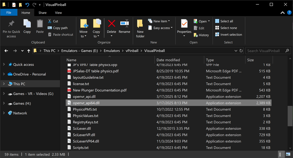Click the Copy icon in Clipboard group
This screenshot has width=293, height=158.
pos(27,24)
